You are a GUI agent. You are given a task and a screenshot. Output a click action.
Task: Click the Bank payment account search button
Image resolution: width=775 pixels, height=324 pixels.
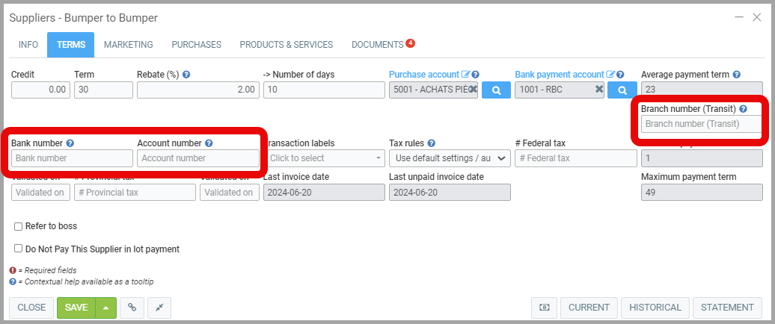(x=621, y=90)
